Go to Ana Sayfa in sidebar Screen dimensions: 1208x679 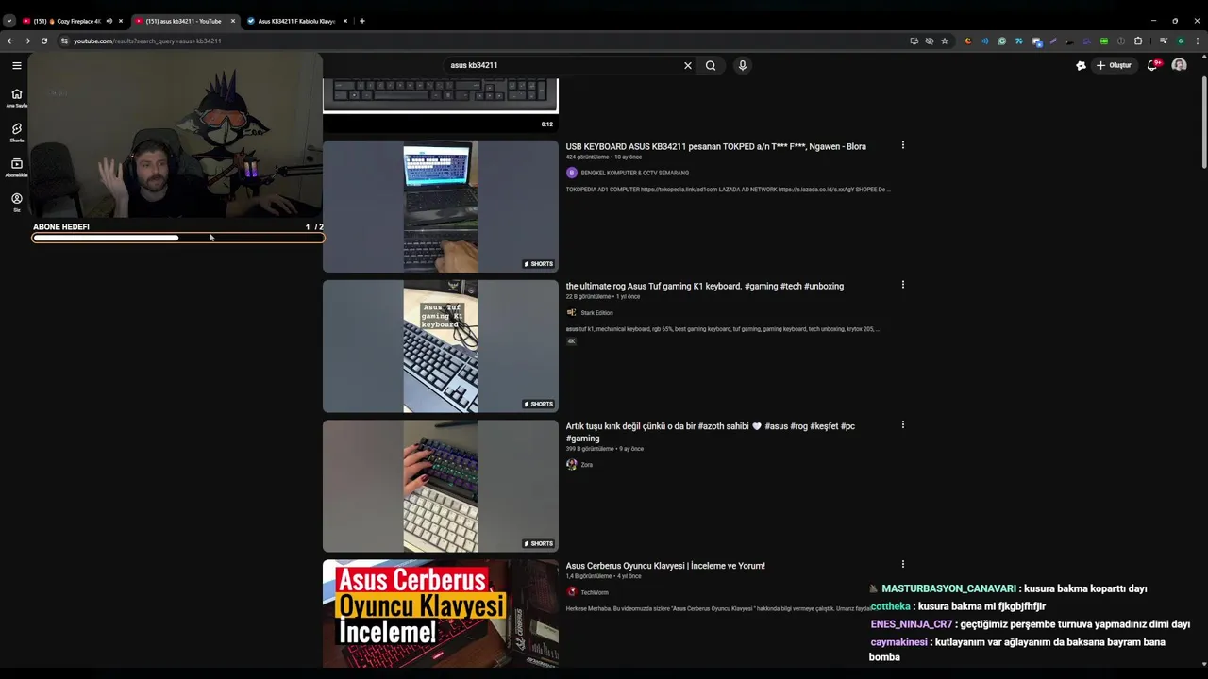pos(16,98)
